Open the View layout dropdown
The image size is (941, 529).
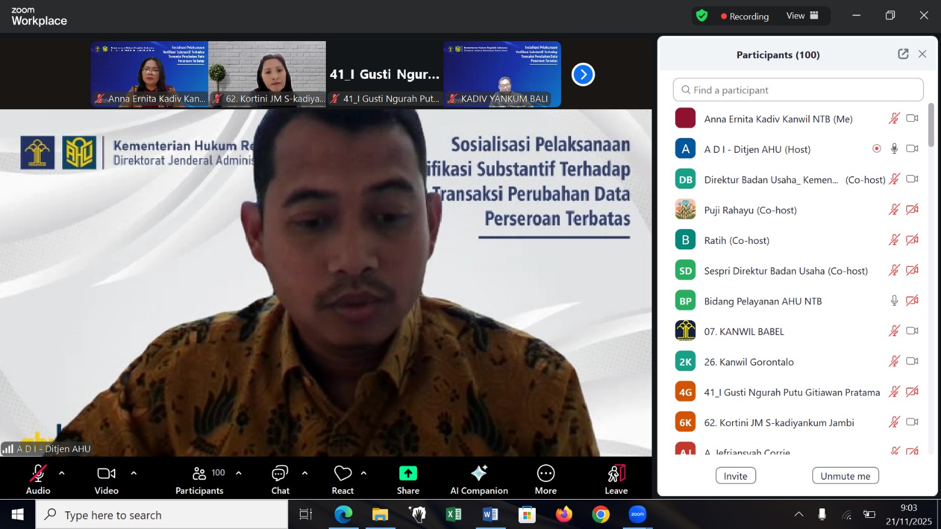pyautogui.click(x=802, y=16)
